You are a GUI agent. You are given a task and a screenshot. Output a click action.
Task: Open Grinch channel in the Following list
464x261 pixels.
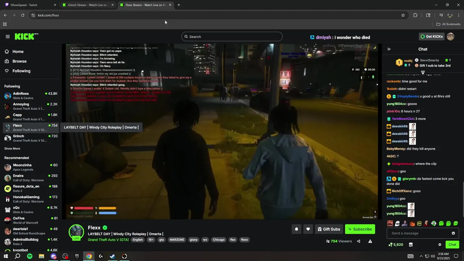(x=31, y=138)
